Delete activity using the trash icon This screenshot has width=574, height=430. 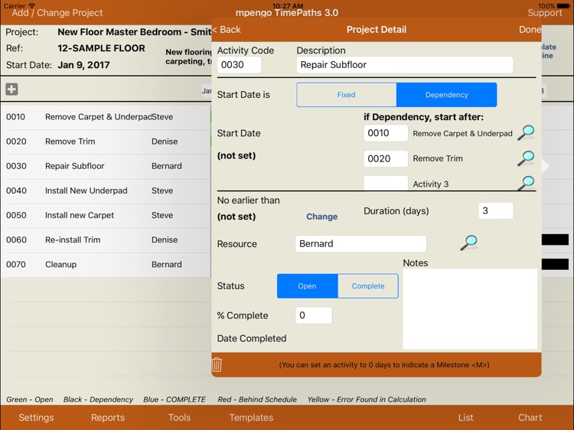217,365
